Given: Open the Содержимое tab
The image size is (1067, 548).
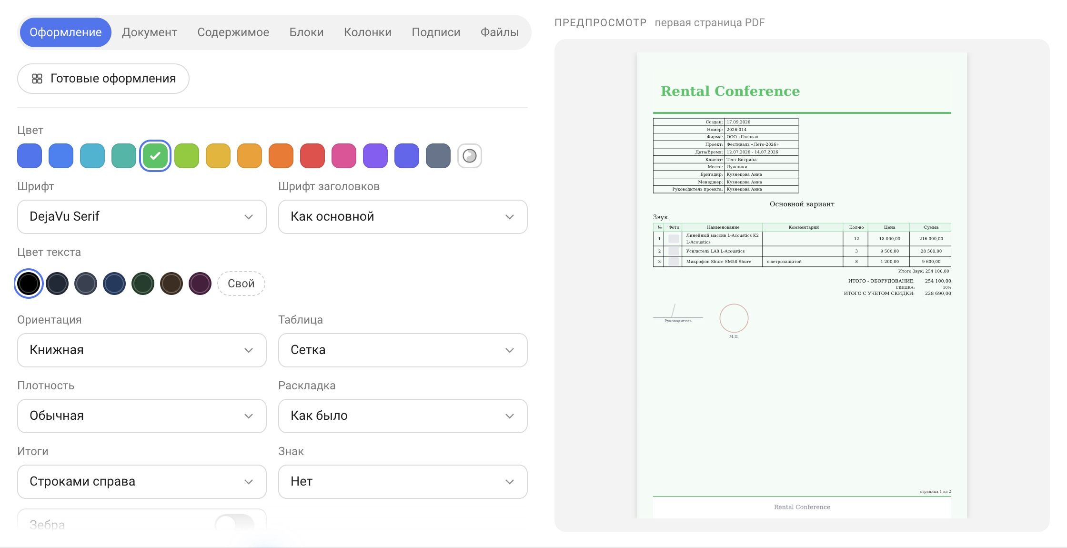Looking at the screenshot, I should point(233,32).
